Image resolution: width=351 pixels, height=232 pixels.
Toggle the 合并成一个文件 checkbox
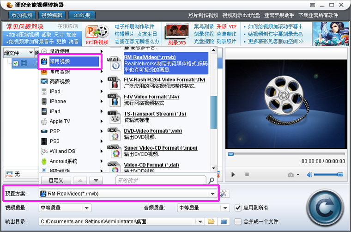click(x=238, y=222)
